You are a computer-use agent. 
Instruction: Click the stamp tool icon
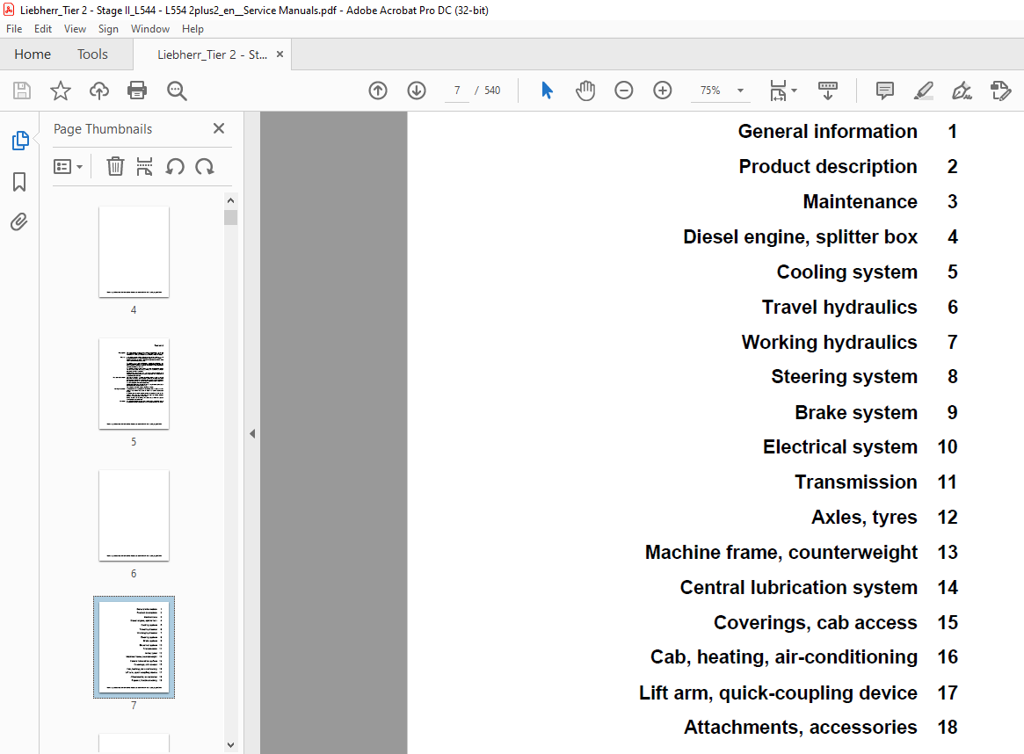pyautogui.click(x=1000, y=91)
